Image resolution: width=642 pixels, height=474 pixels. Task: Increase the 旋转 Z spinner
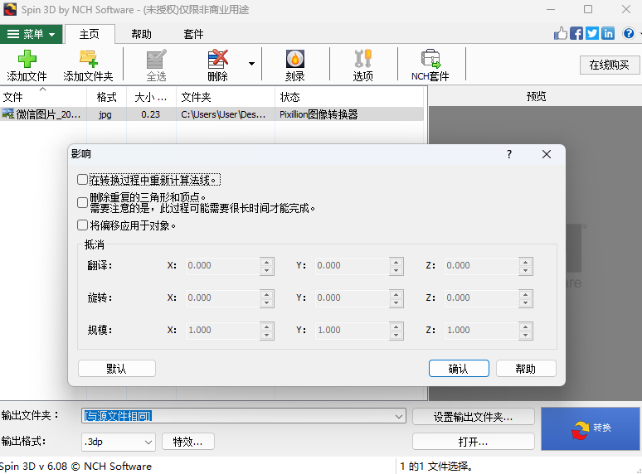[x=526, y=294]
